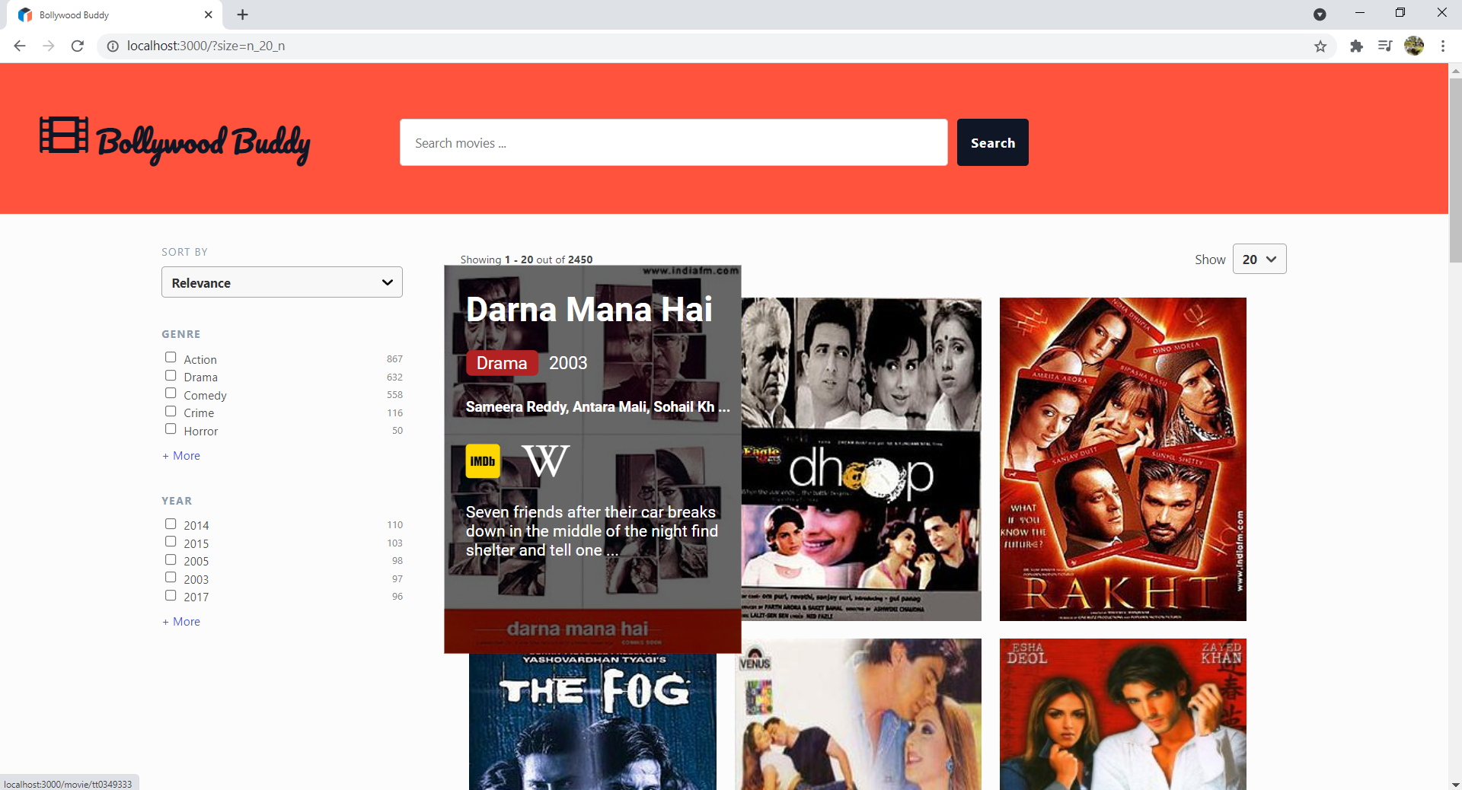The height and width of the screenshot is (790, 1462).
Task: Open the browser extensions menu
Action: pos(1356,46)
